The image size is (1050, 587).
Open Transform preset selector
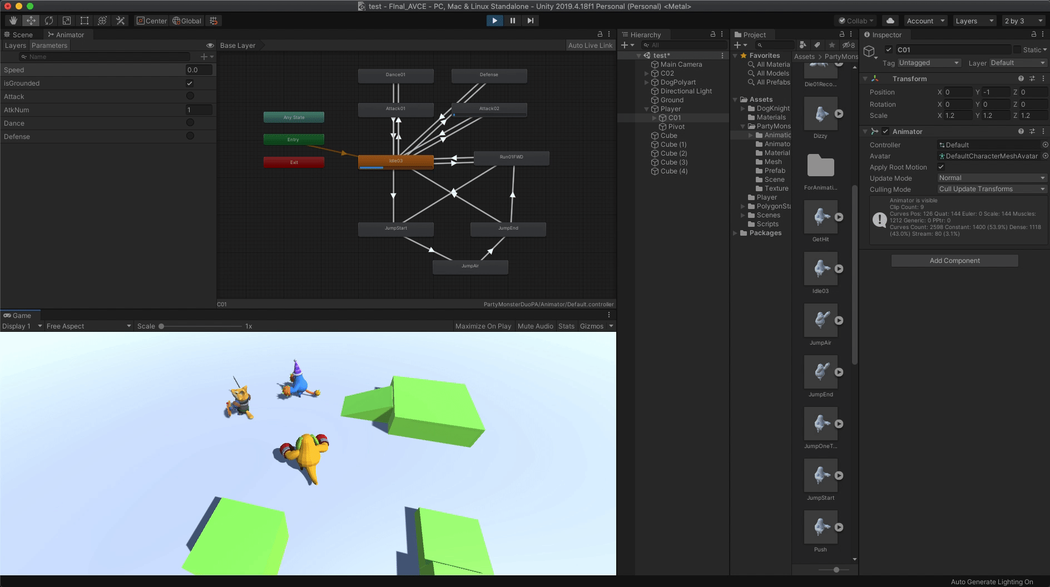coord(1032,78)
